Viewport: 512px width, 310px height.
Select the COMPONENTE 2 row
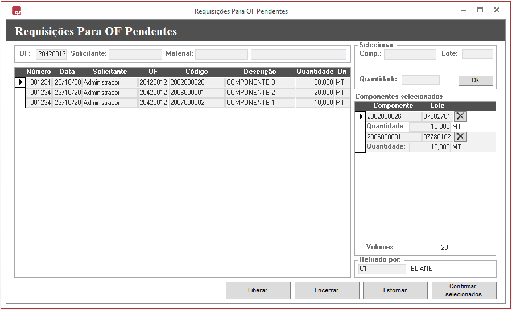tap(259, 93)
